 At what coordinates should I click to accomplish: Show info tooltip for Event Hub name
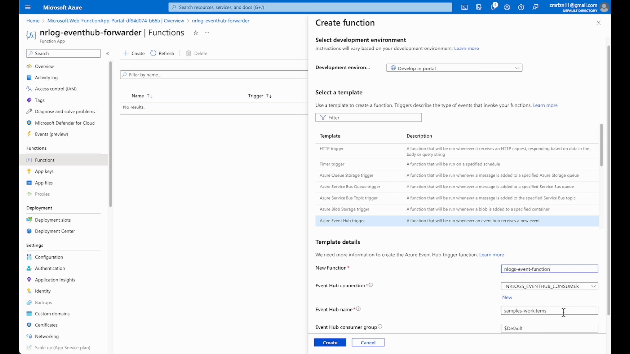pyautogui.click(x=358, y=309)
